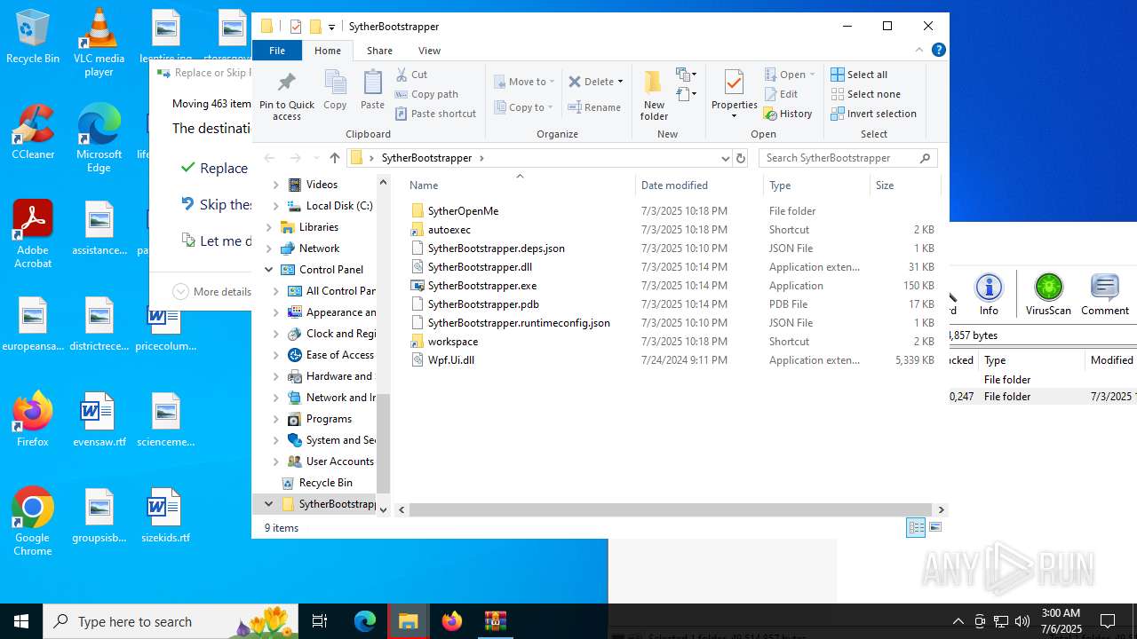Expand the Network tree node
Screen dimensions: 1137x639
(x=269, y=248)
